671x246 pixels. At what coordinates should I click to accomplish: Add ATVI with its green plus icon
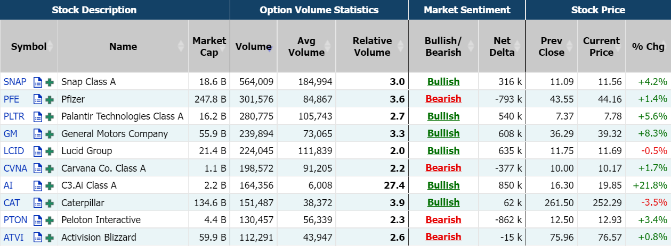coord(50,237)
